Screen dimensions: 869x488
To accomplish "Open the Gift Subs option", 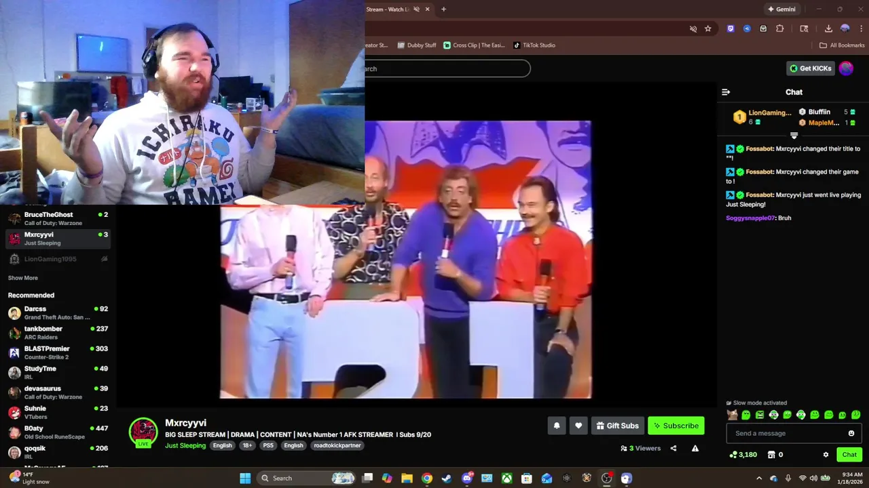I will click(618, 426).
